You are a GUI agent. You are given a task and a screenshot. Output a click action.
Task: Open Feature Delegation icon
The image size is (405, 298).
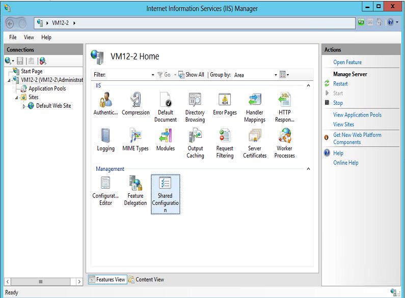tap(136, 191)
